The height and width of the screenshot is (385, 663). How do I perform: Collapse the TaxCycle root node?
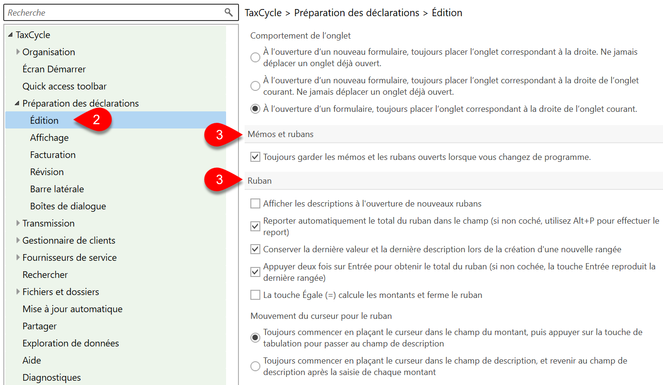pyautogui.click(x=10, y=35)
